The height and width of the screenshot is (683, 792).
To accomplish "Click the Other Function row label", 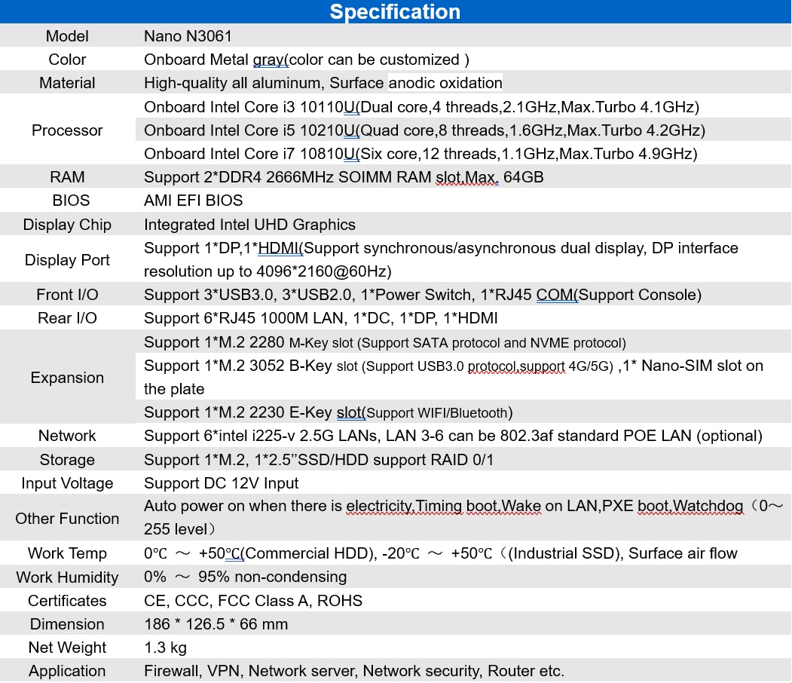I will pos(67,519).
